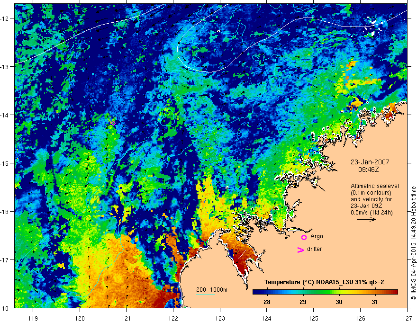Click the '-18' latitude axis label
Image resolution: width=417 pixels, height=322 pixels.
pyautogui.click(x=5, y=308)
